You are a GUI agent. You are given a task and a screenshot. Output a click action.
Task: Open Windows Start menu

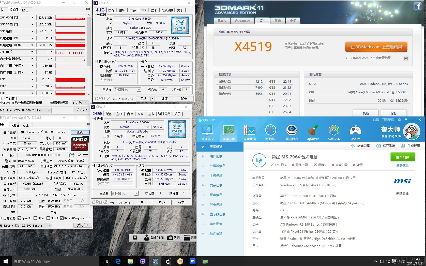6,261
